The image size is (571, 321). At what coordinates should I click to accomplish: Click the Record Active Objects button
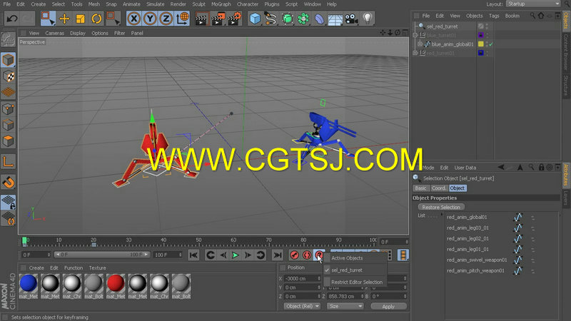click(294, 255)
